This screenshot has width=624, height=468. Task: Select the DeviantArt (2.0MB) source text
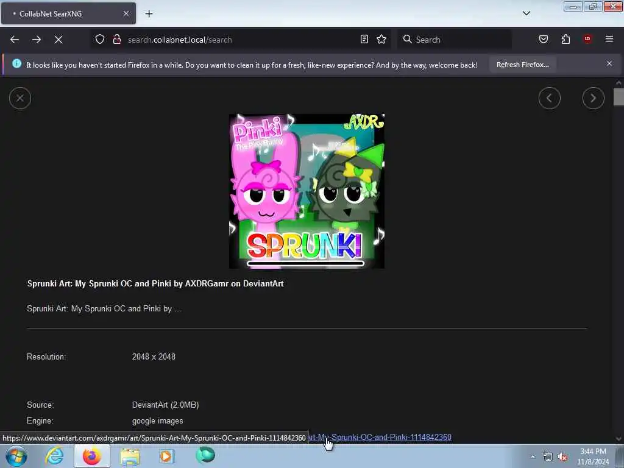(x=165, y=405)
